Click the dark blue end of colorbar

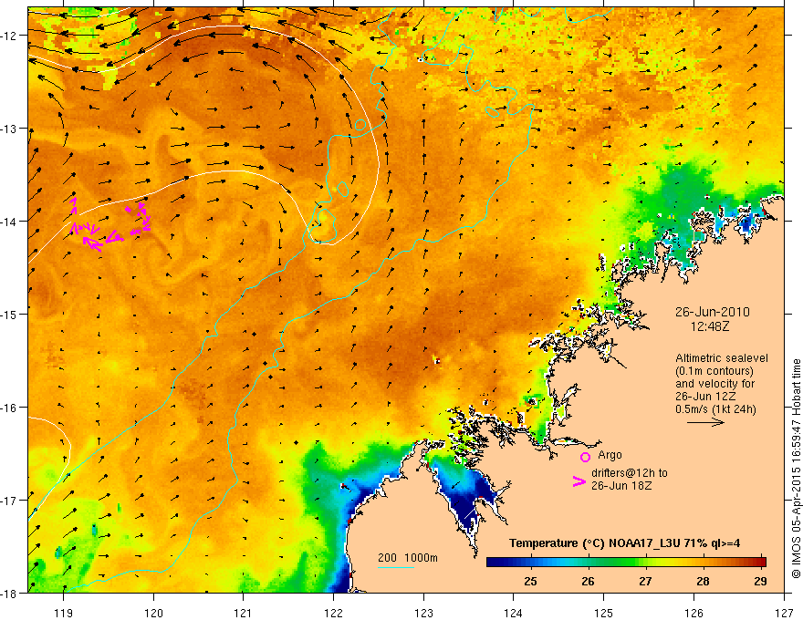click(495, 563)
